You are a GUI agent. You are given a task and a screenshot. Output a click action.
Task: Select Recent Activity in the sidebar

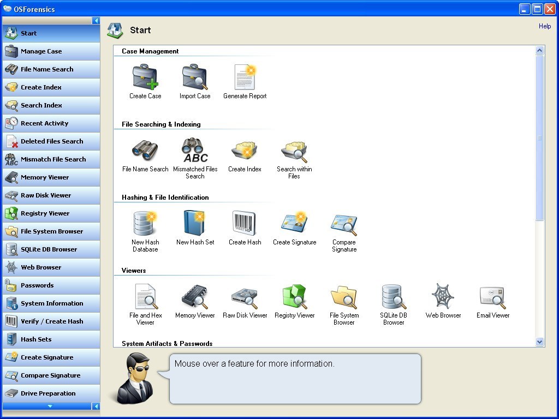51,123
